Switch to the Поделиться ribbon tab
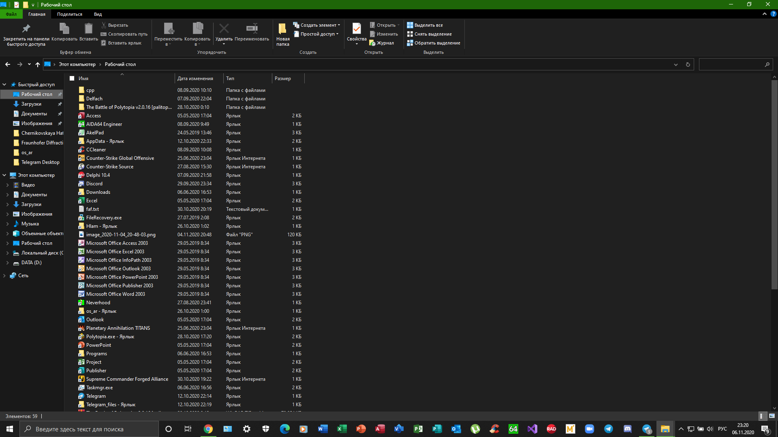This screenshot has height=437, width=778. click(x=70, y=14)
